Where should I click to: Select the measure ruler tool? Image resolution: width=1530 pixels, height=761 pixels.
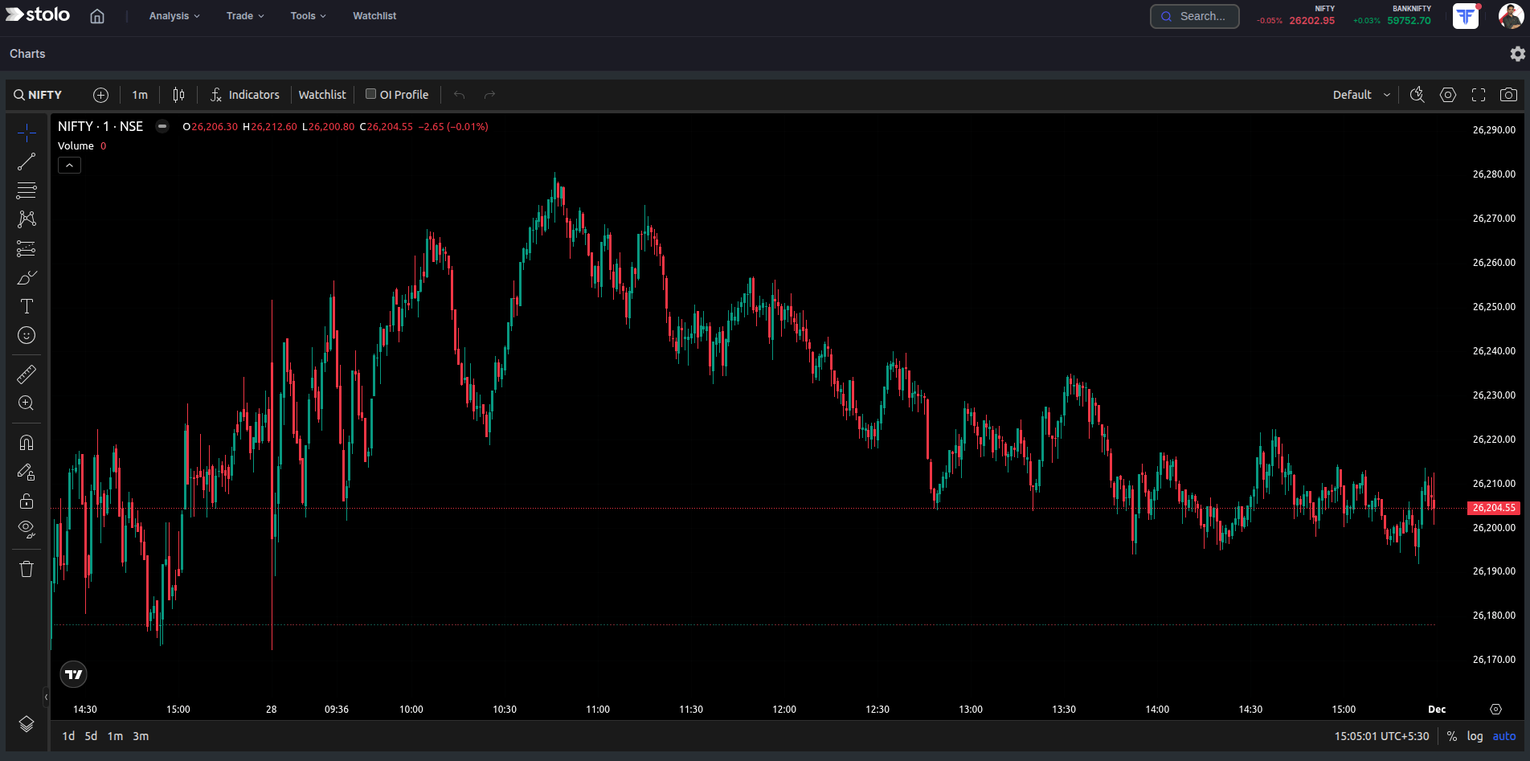click(27, 374)
